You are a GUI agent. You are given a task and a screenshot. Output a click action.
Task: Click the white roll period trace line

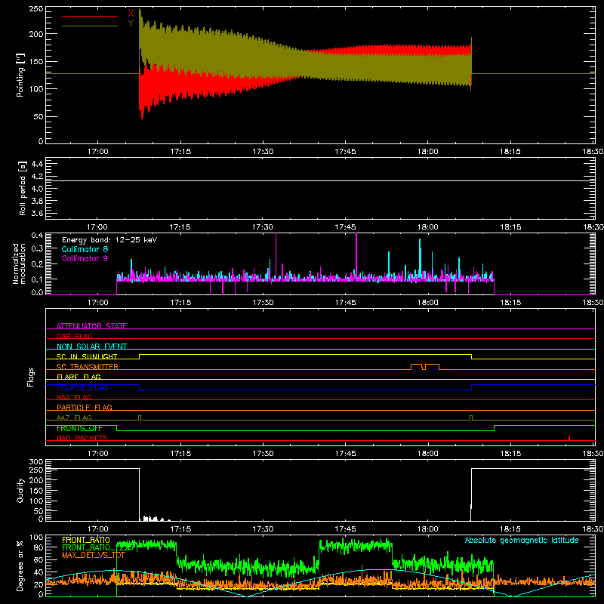[320, 180]
